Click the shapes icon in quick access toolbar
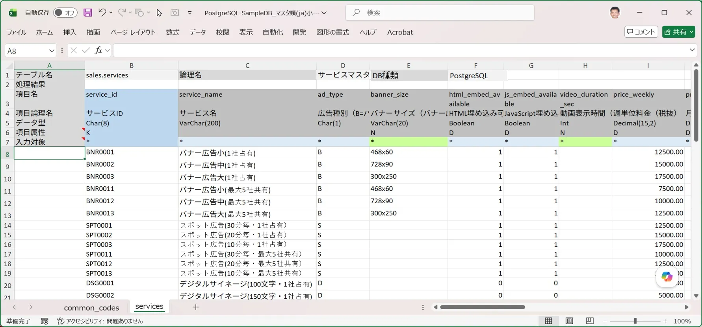 139,13
